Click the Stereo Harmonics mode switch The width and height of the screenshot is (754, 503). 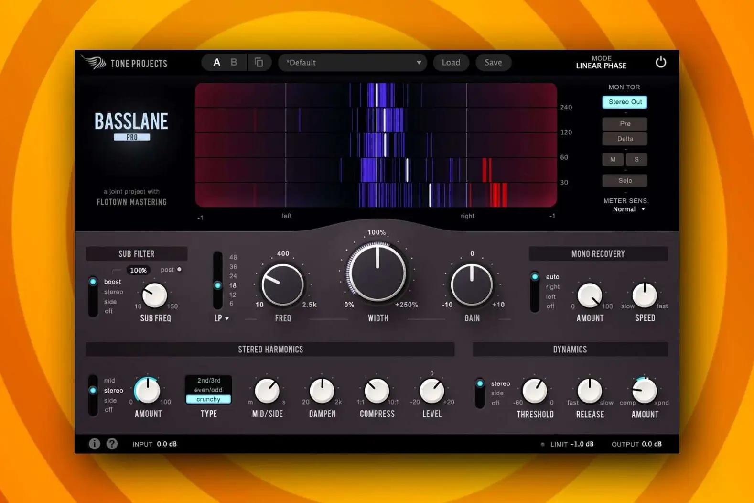93,395
